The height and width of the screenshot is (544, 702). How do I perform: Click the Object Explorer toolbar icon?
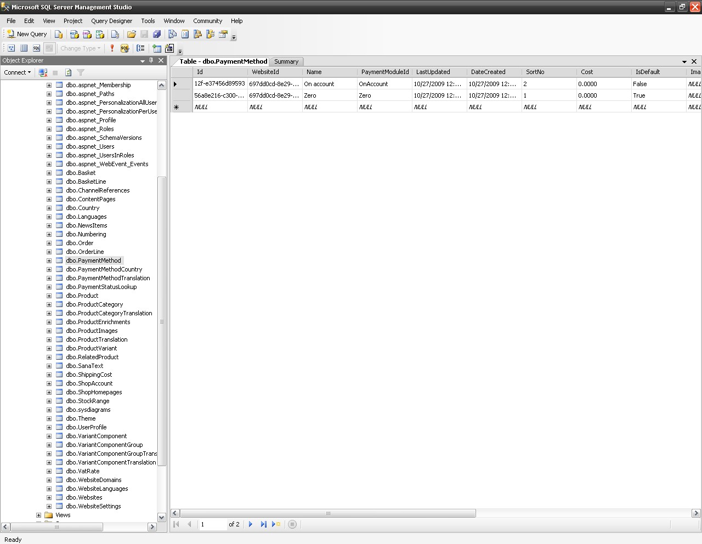click(x=197, y=34)
